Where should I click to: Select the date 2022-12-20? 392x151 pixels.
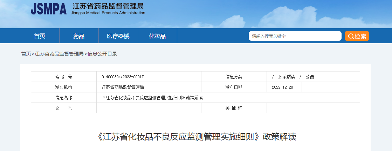[x=282, y=87]
